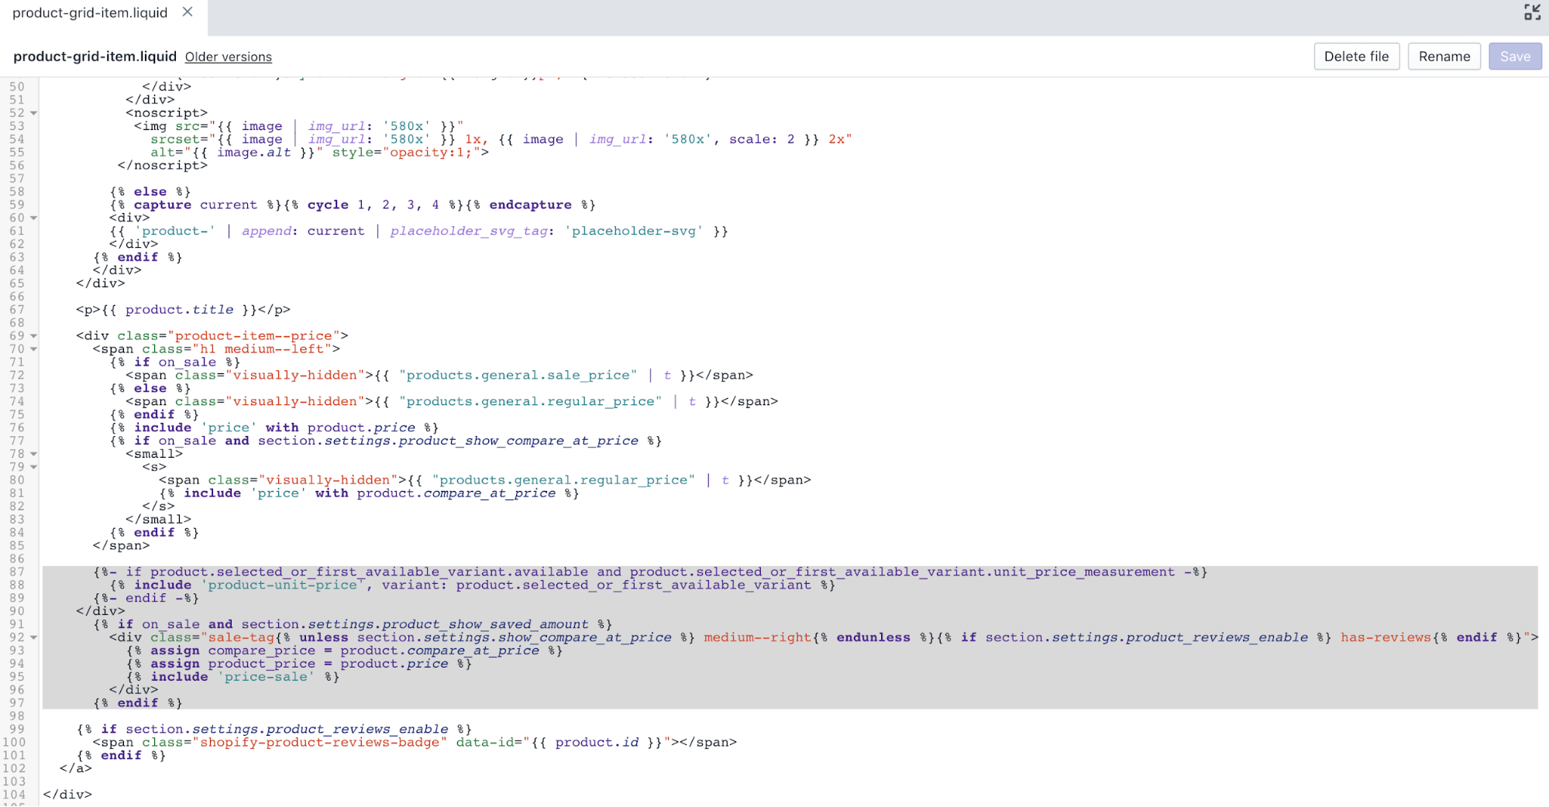Place cursor on the product.title line
The width and height of the screenshot is (1549, 807).
point(183,310)
